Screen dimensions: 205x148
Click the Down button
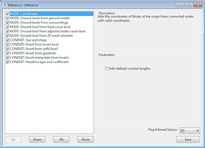point(37,139)
